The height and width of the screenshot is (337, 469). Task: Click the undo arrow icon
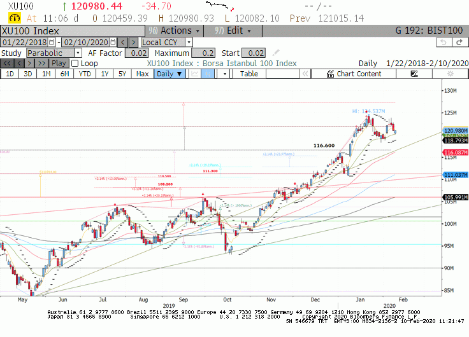point(444,43)
